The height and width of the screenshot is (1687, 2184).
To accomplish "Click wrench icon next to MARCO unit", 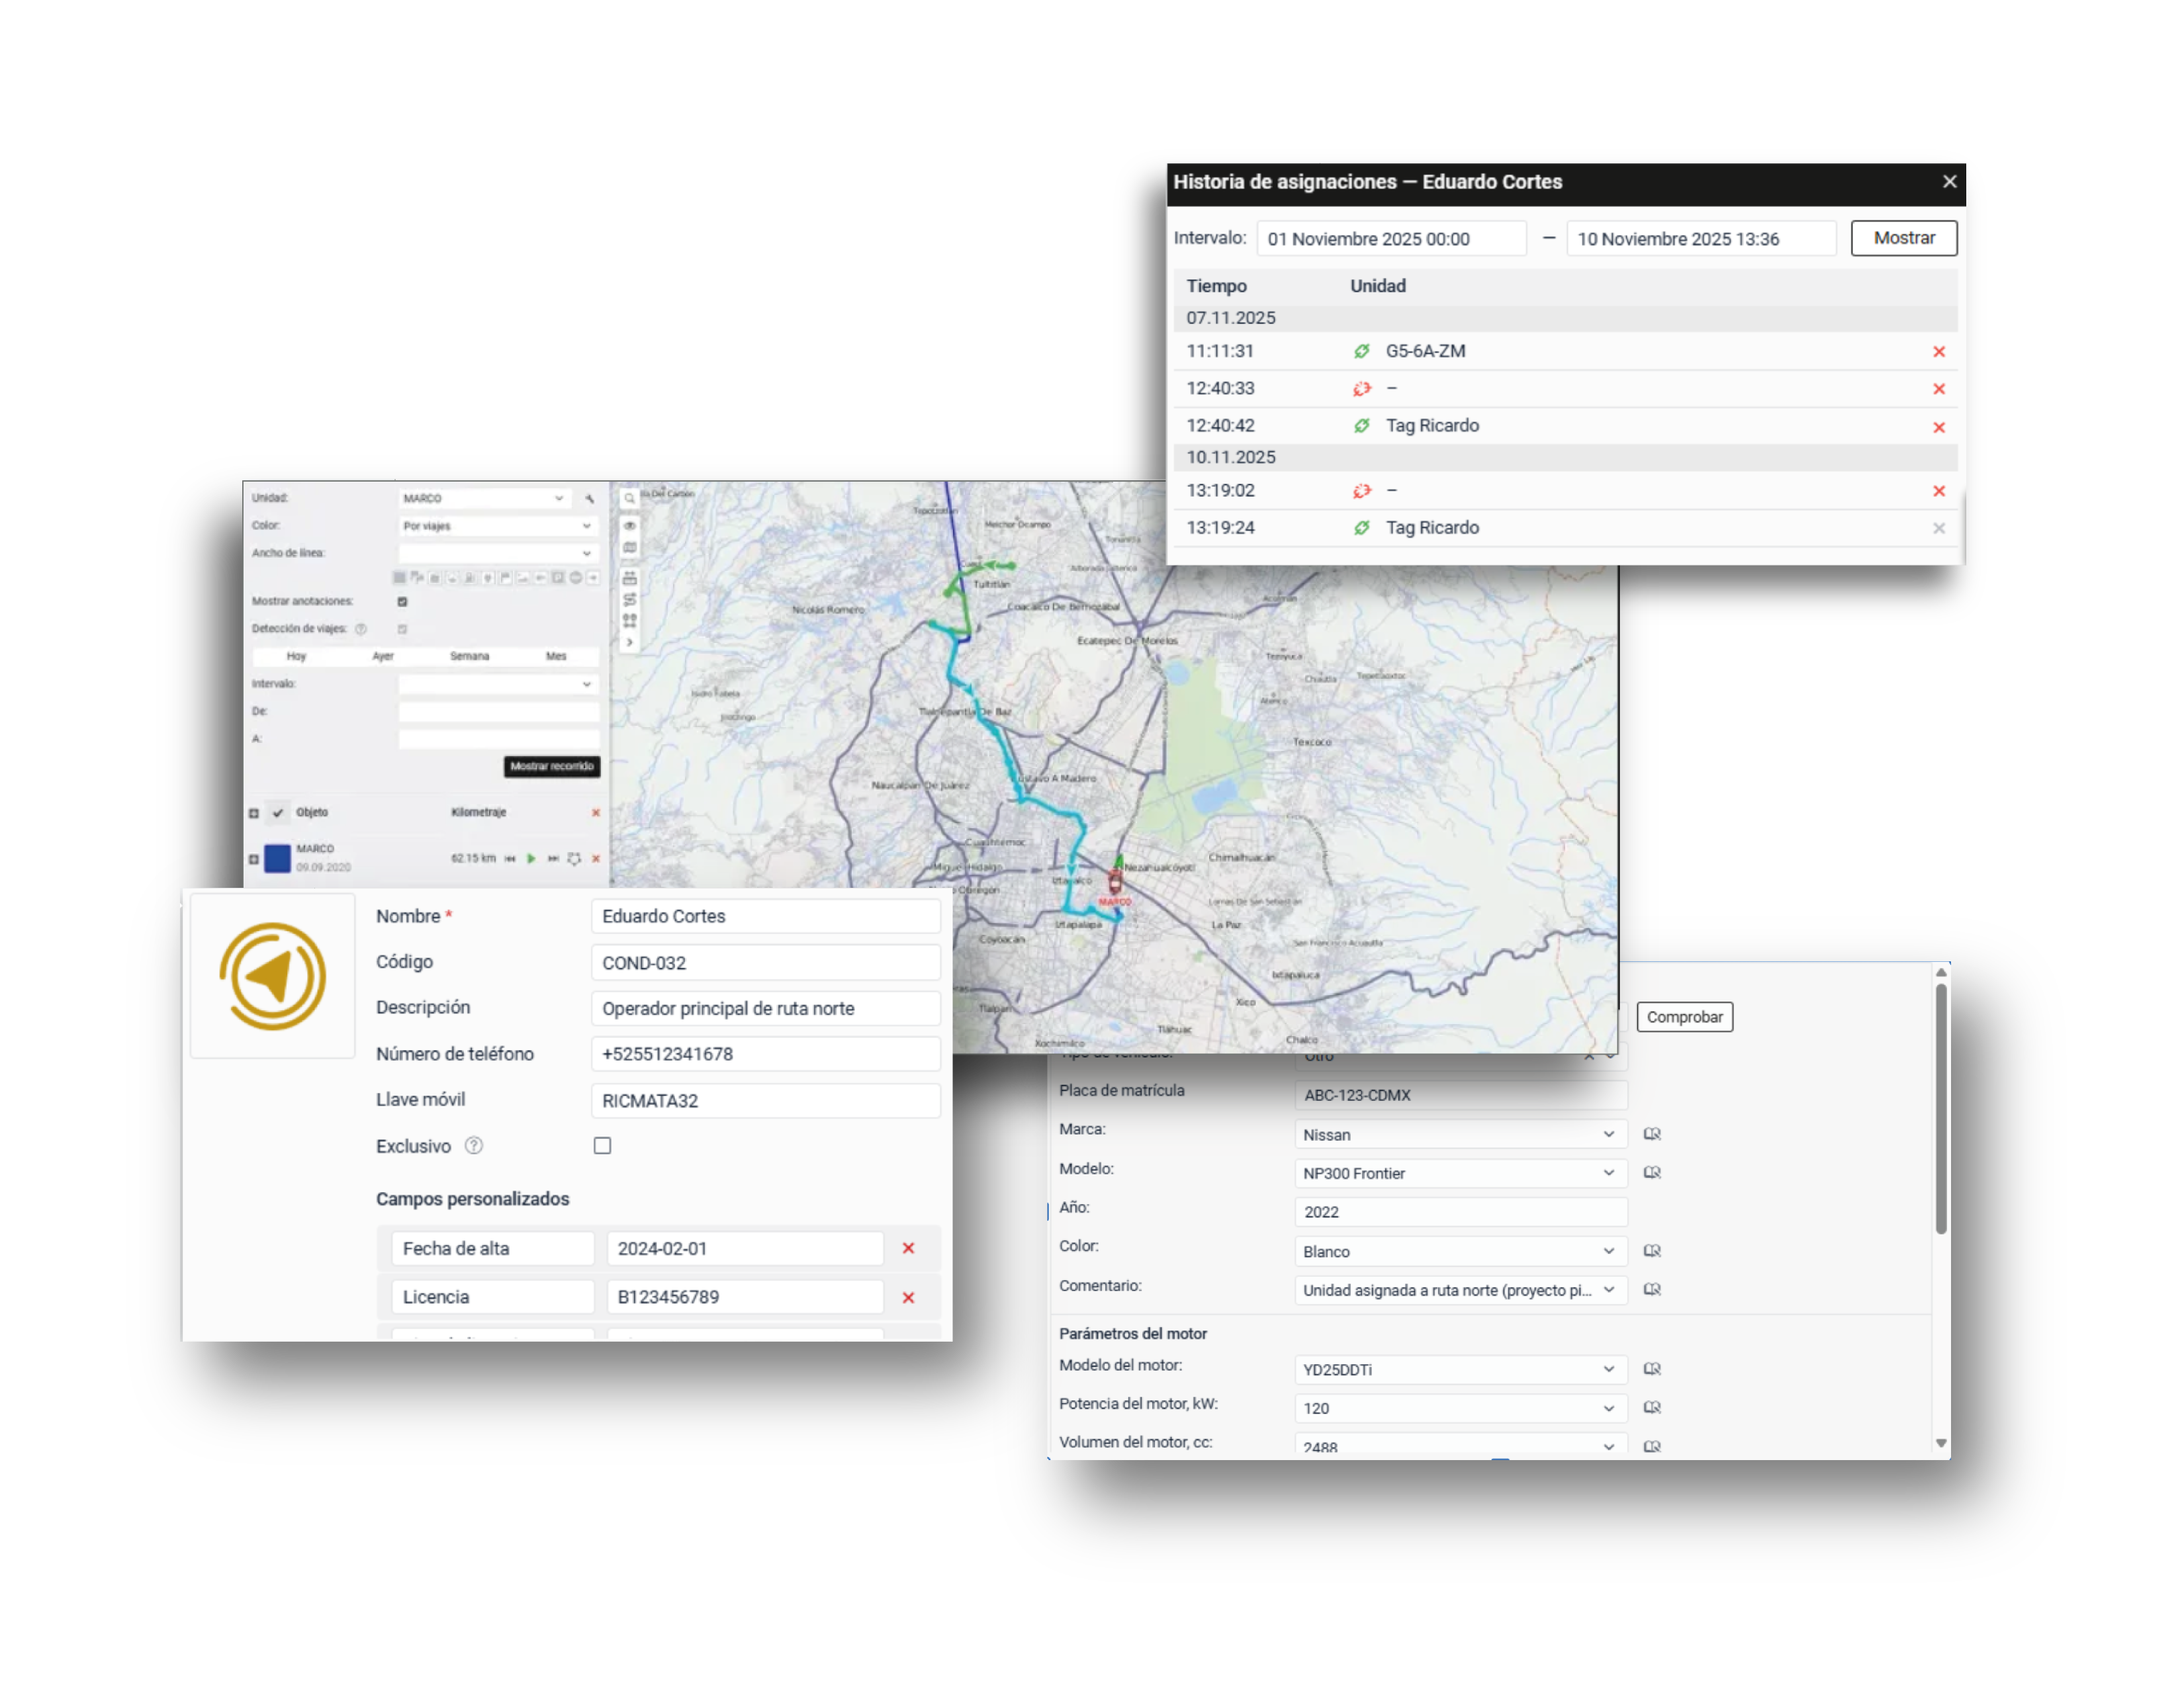I will coord(590,499).
